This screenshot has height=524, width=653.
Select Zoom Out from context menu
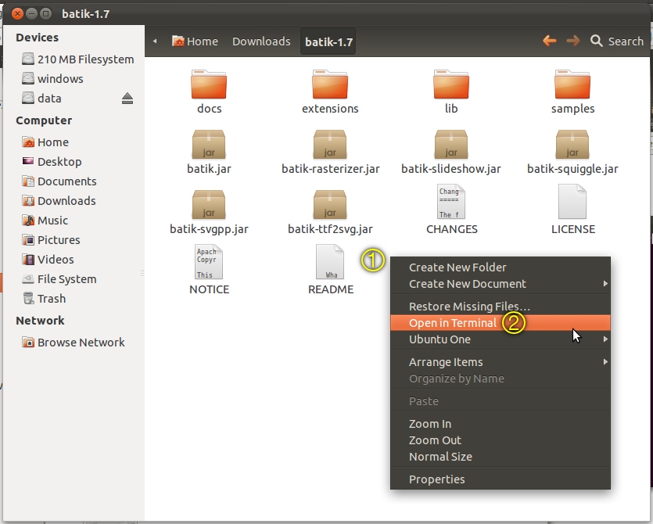coord(501,440)
